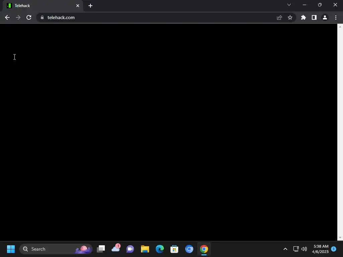Open File Explorer from taskbar
This screenshot has width=343, height=257.
[145, 249]
